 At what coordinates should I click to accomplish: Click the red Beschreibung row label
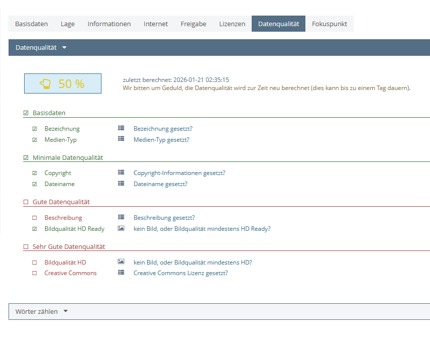click(63, 218)
